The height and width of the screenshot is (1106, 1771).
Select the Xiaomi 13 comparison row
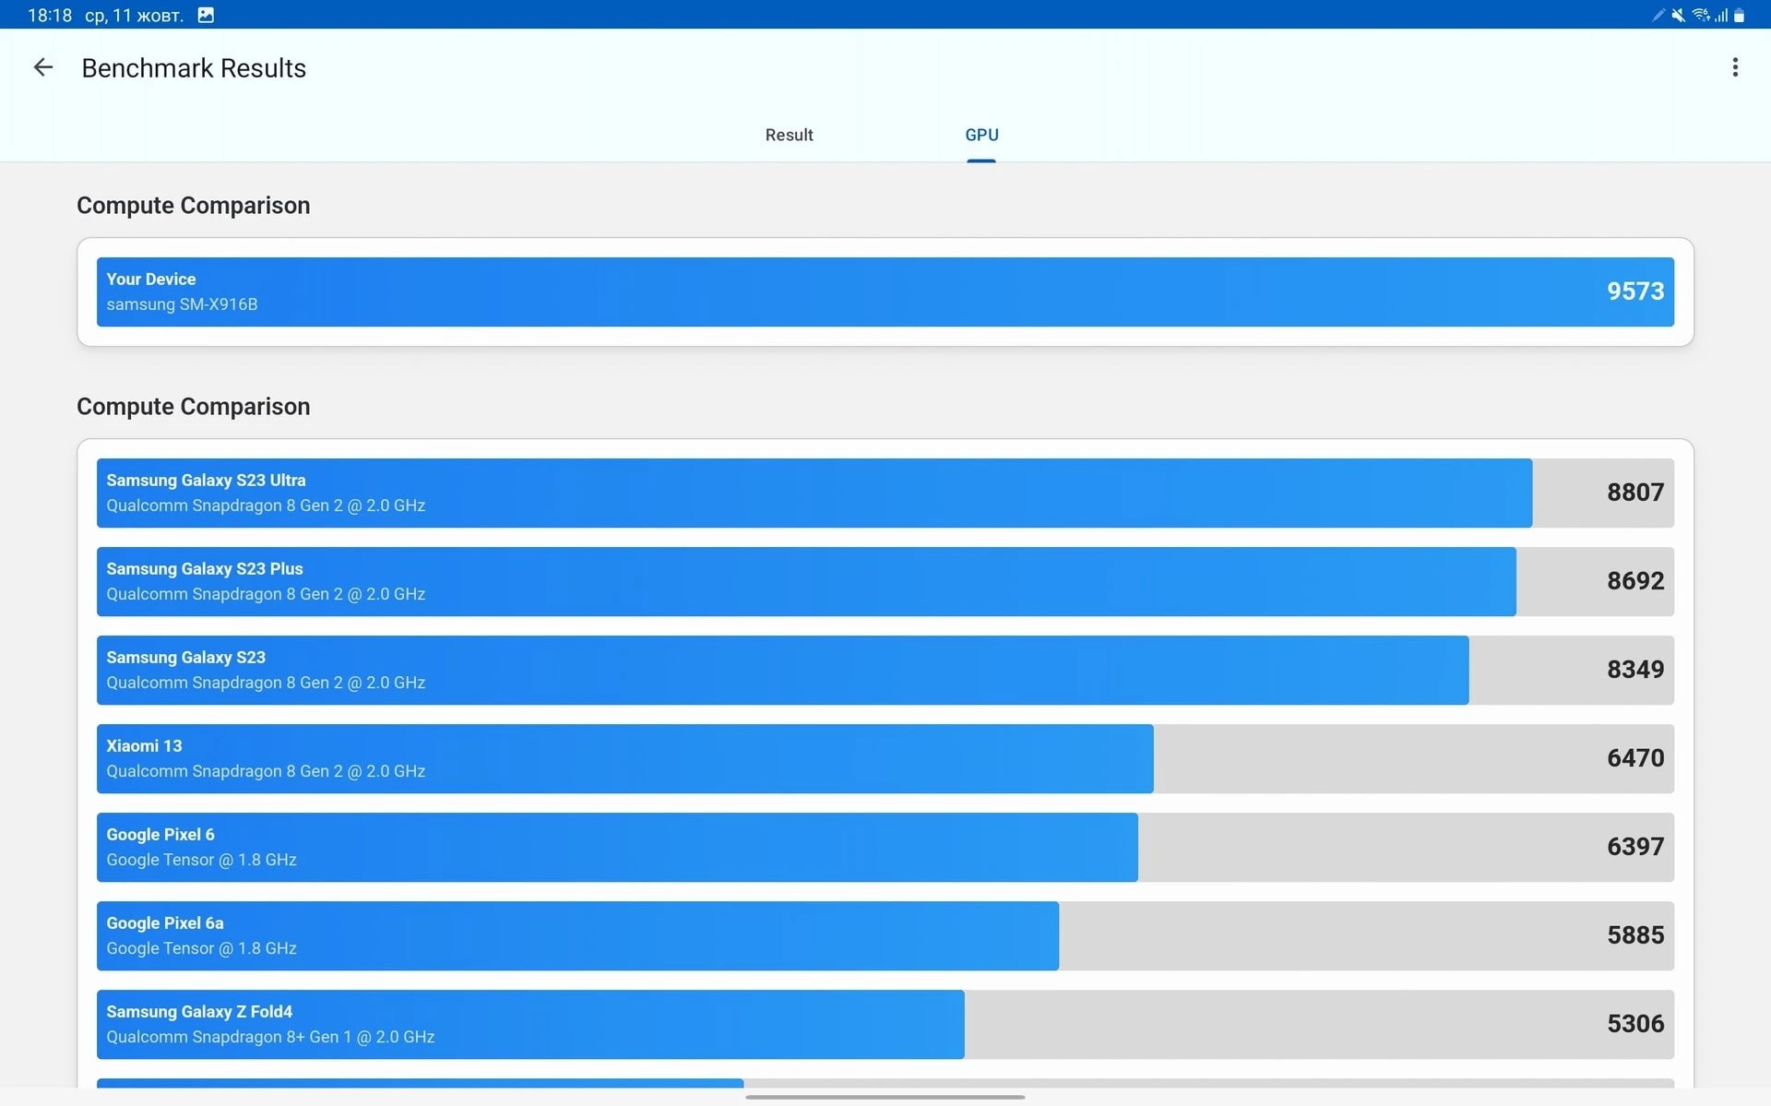885,758
